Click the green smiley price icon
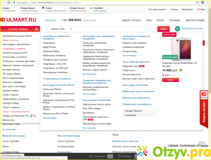This screenshot has width=211, height=160. pyautogui.click(x=180, y=70)
